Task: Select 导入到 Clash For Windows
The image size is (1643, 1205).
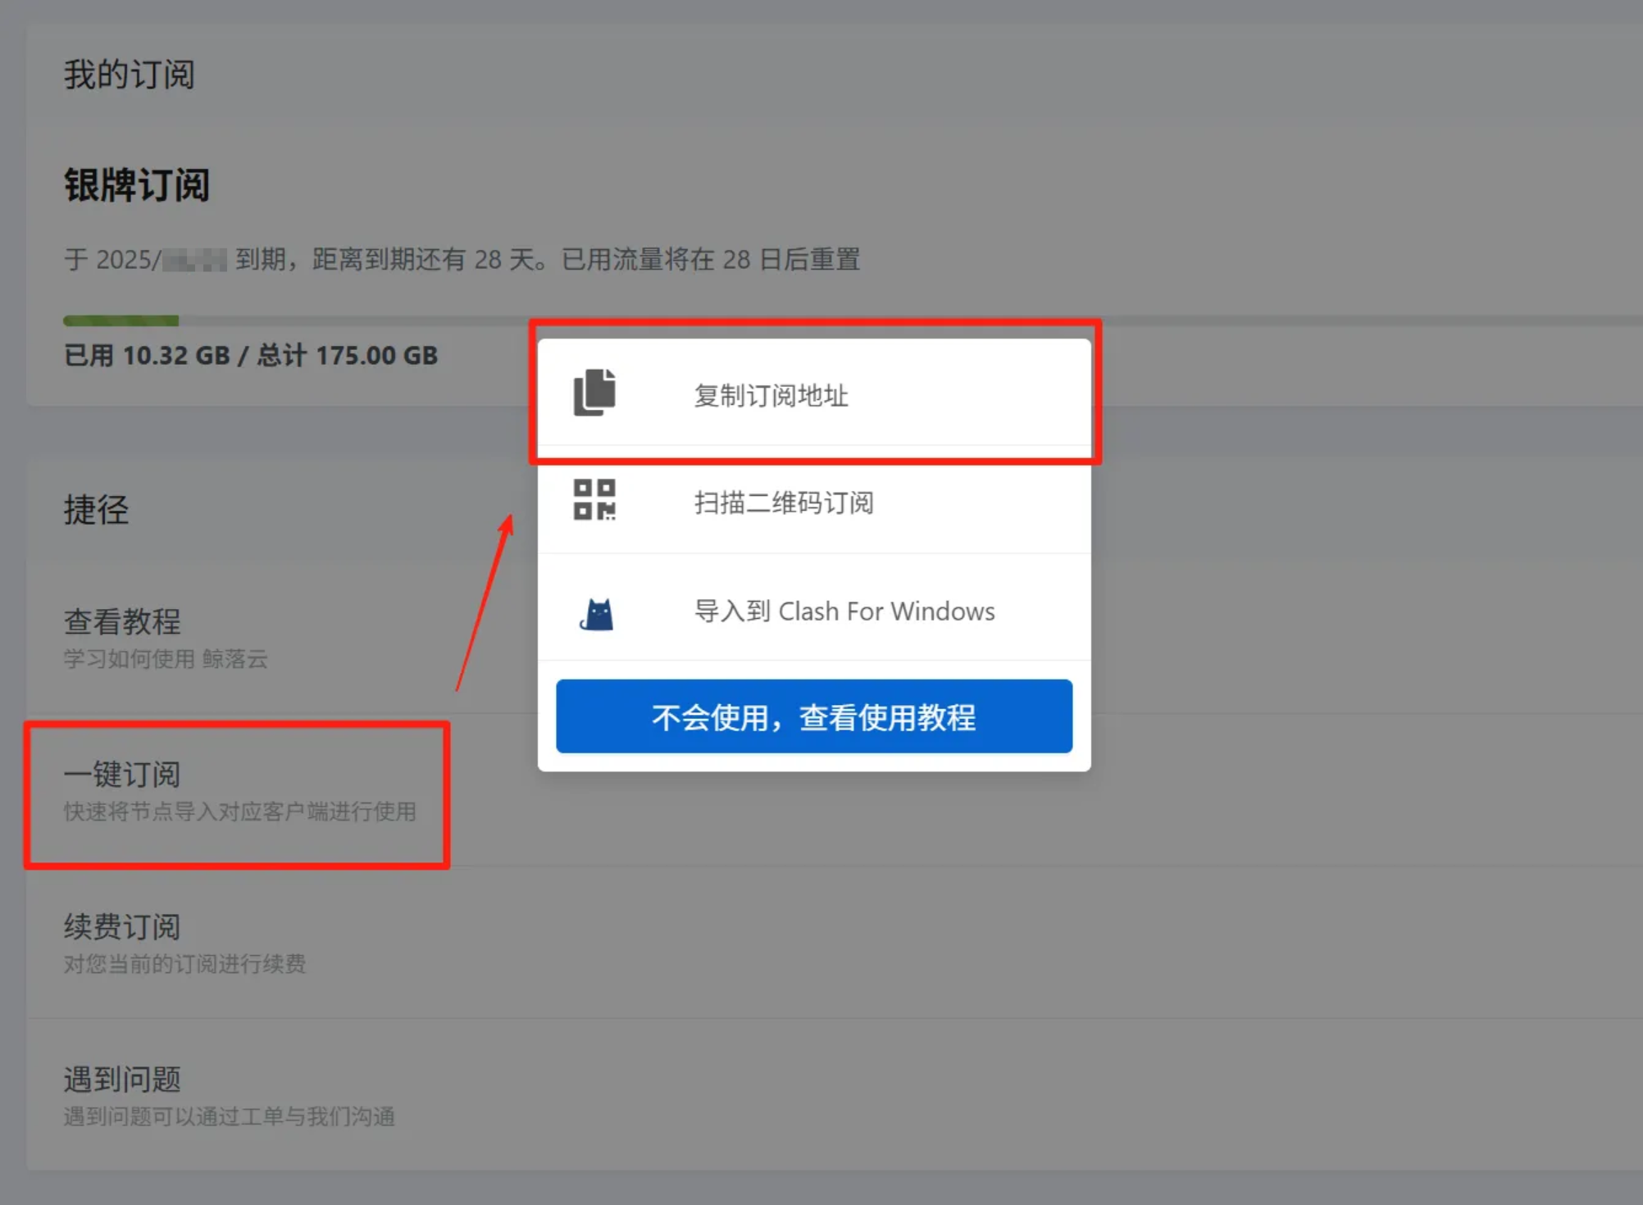Action: pyautogui.click(x=844, y=612)
